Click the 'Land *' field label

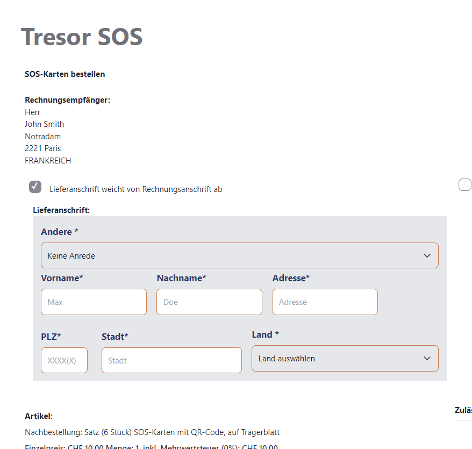point(266,334)
